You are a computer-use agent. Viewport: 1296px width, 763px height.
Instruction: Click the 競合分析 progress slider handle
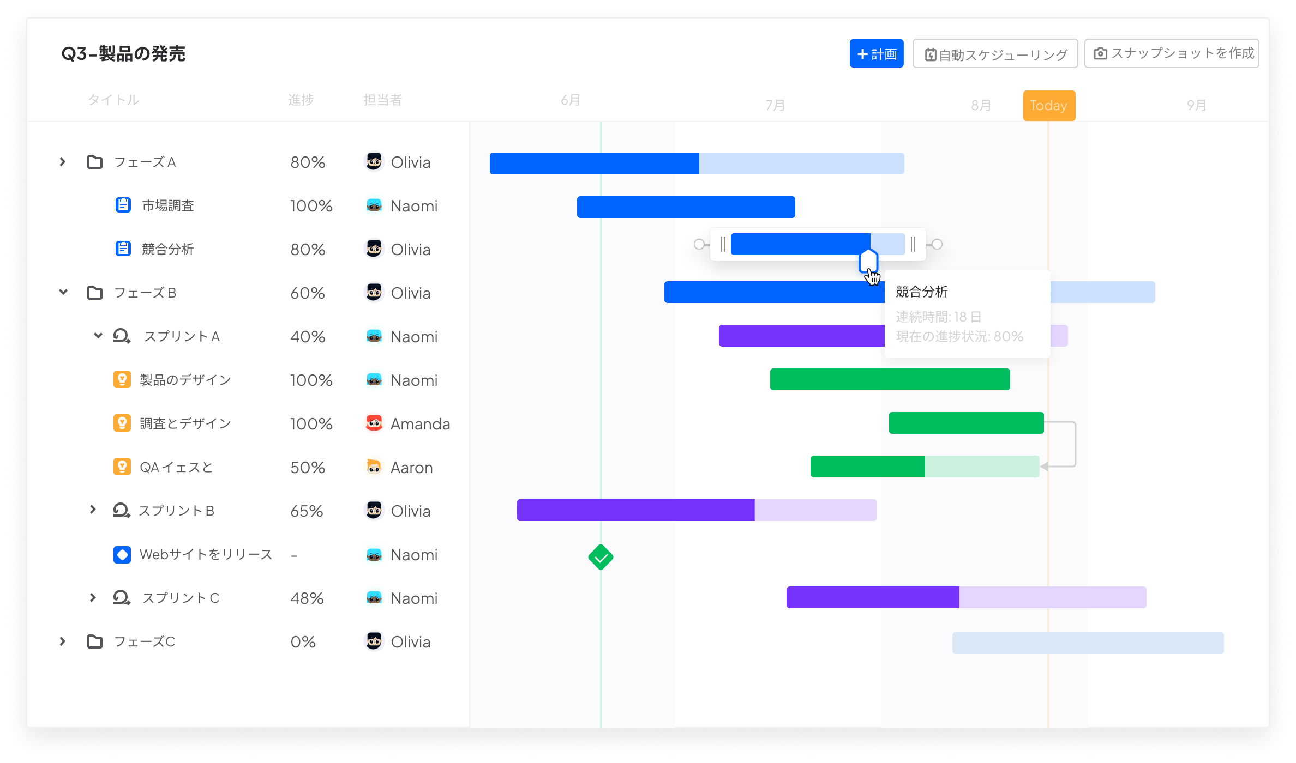point(868,261)
